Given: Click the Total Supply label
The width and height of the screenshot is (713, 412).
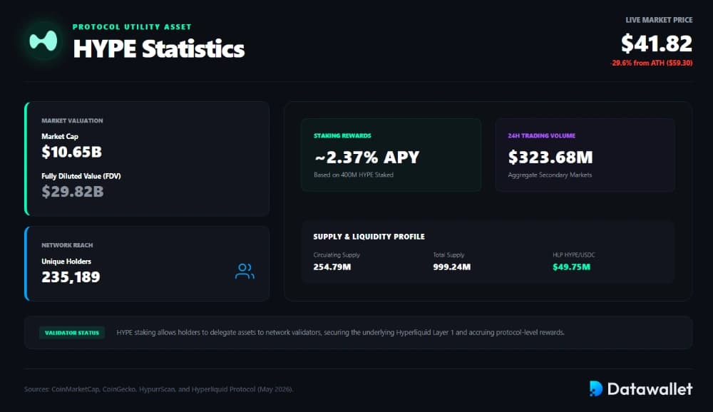Looking at the screenshot, I should [448, 254].
